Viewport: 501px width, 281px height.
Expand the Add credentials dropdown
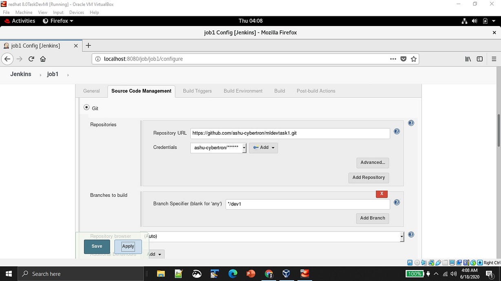tap(263, 148)
